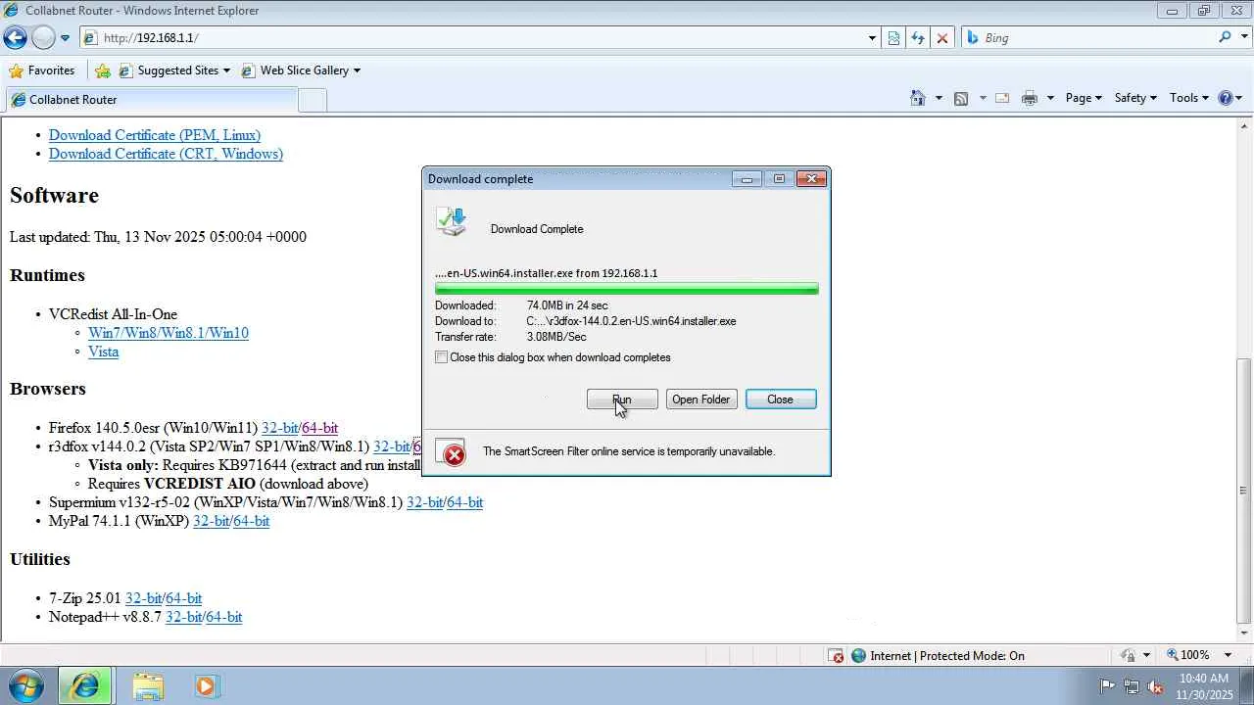Open the Read Mail envelope icon
Image resolution: width=1254 pixels, height=705 pixels.
(x=1002, y=98)
